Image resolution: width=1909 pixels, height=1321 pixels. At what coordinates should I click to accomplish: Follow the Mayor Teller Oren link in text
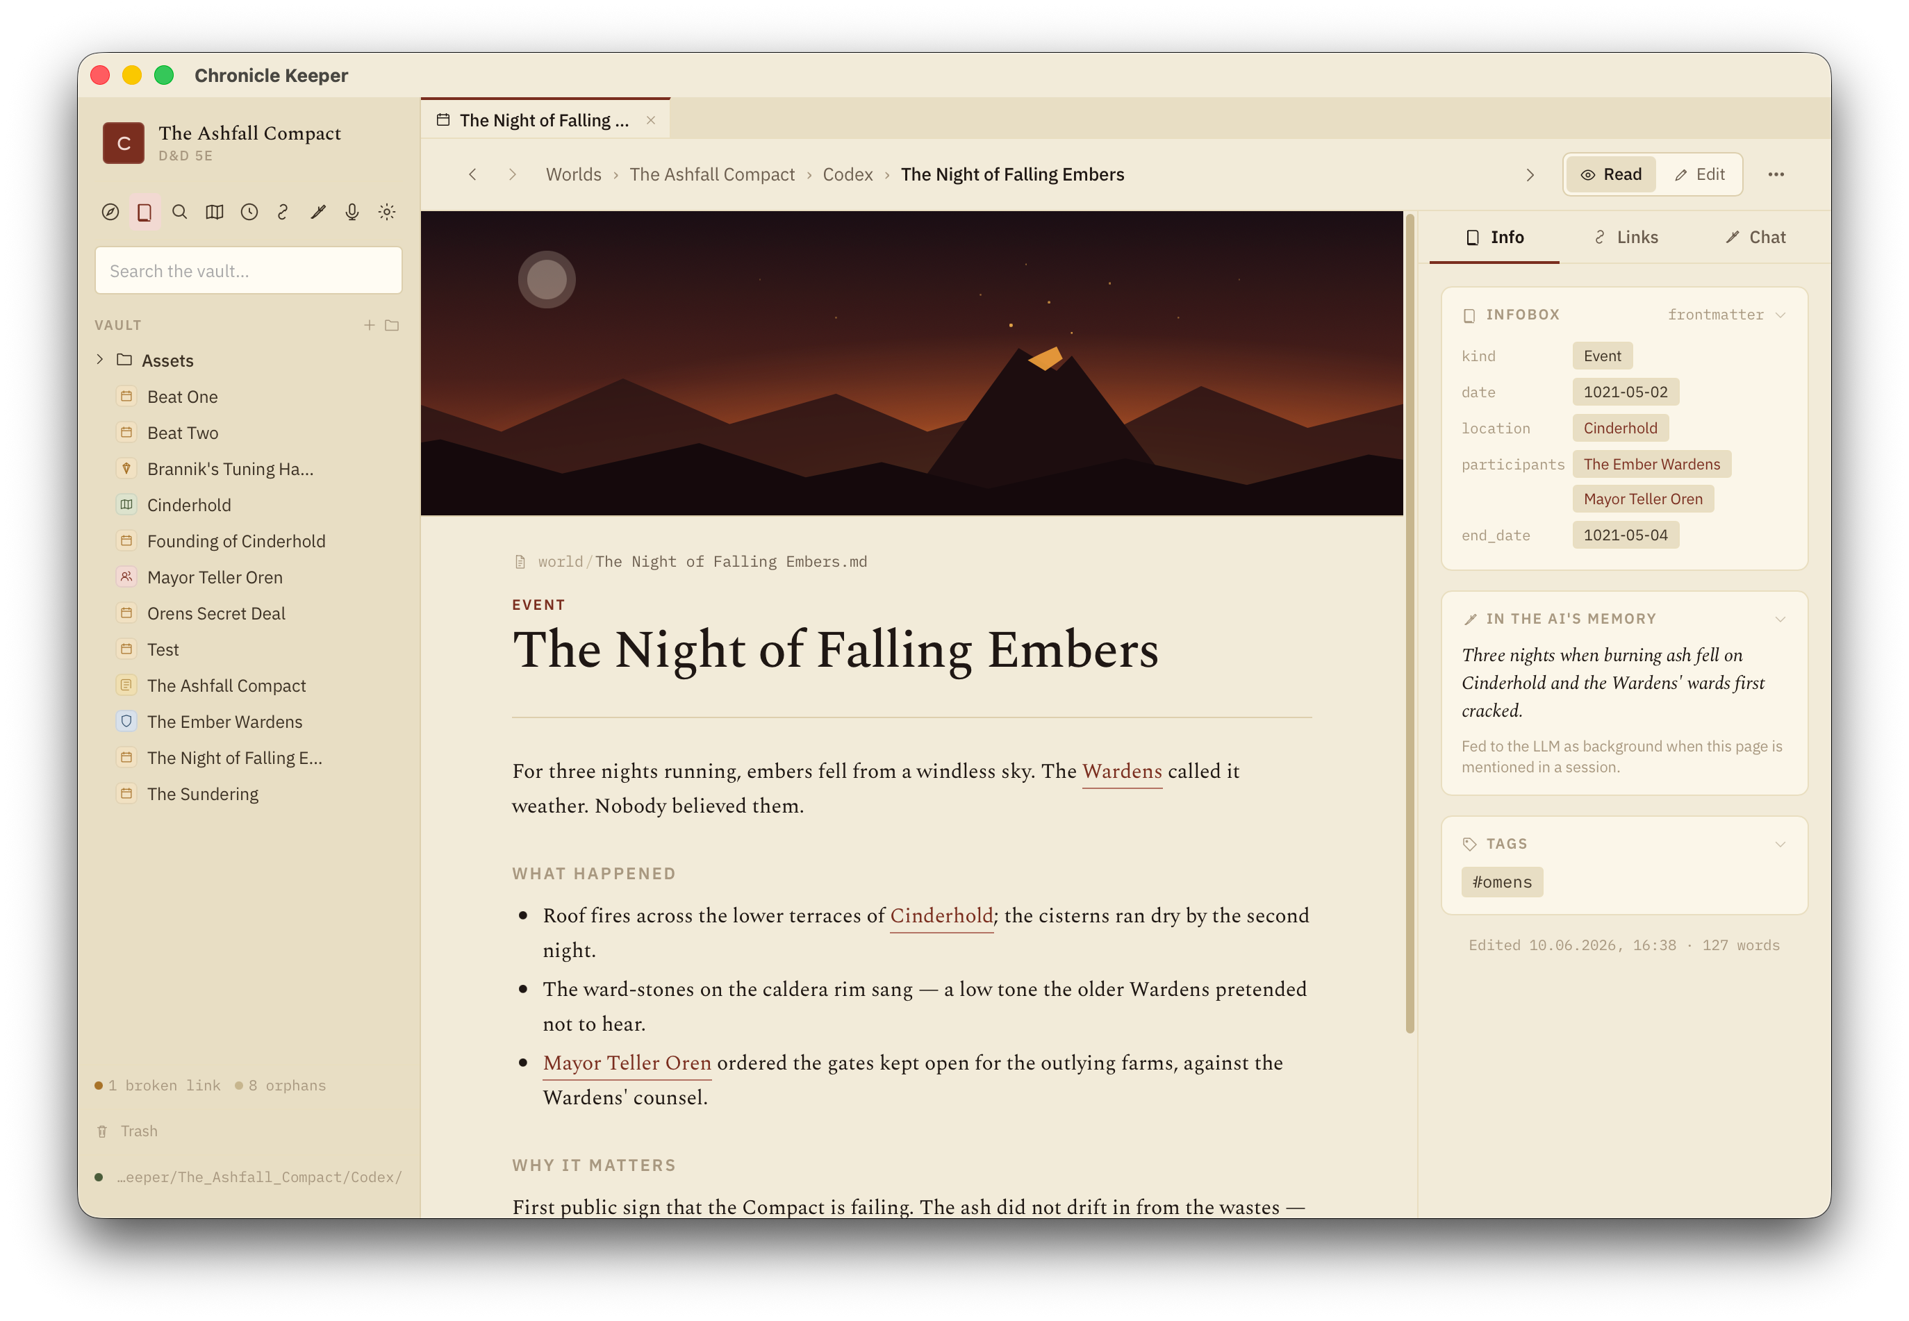tap(627, 1063)
